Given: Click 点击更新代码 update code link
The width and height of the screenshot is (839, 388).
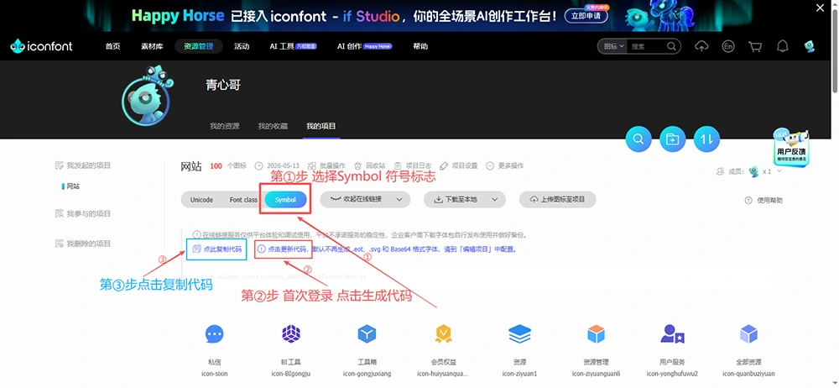Looking at the screenshot, I should 283,249.
